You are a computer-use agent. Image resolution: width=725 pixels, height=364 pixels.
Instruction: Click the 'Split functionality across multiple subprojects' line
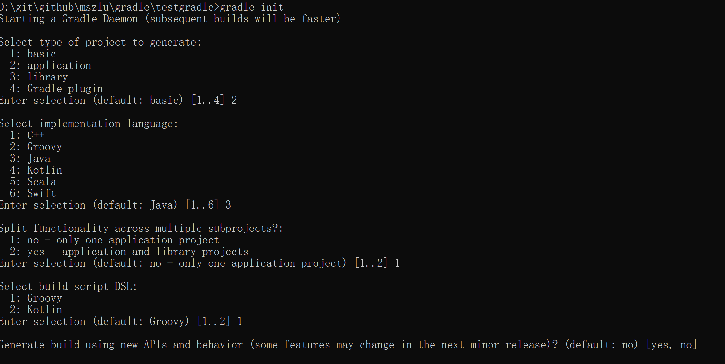tap(141, 228)
